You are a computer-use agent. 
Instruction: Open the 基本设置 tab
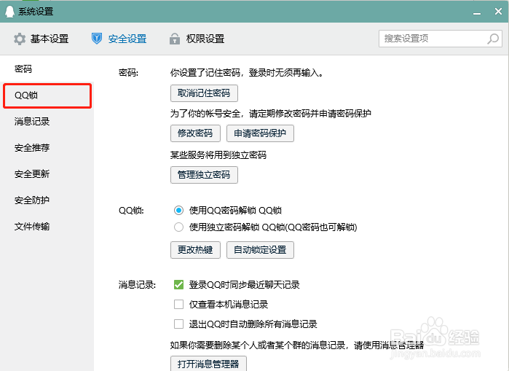pyautogui.click(x=42, y=39)
